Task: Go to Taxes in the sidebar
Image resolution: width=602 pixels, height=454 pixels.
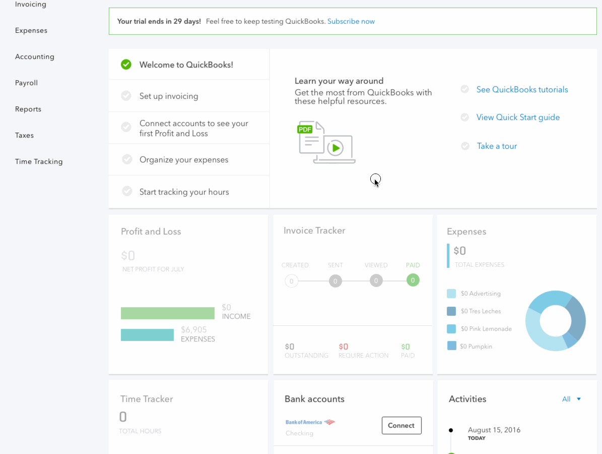Action: [24, 135]
